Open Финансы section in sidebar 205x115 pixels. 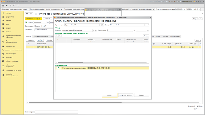[8, 32]
